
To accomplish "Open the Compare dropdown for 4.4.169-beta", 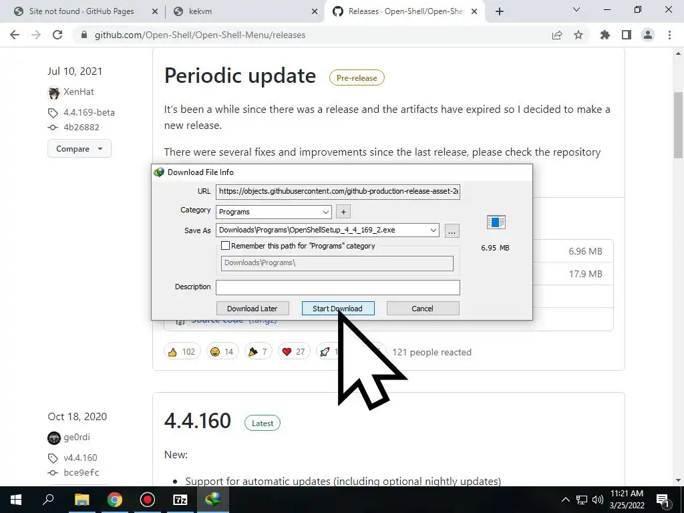I will tap(79, 149).
